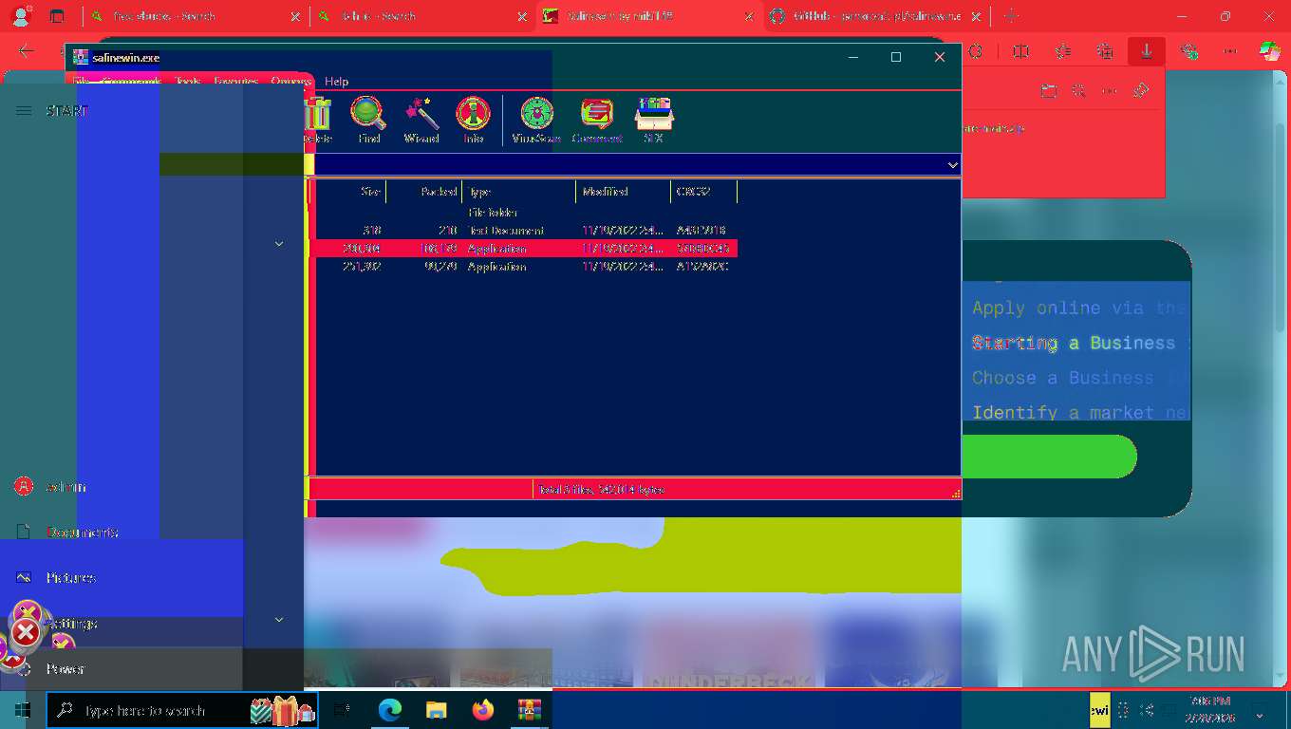The height and width of the screenshot is (729, 1291).
Task: Open the browser profile icon
Action: tap(21, 16)
